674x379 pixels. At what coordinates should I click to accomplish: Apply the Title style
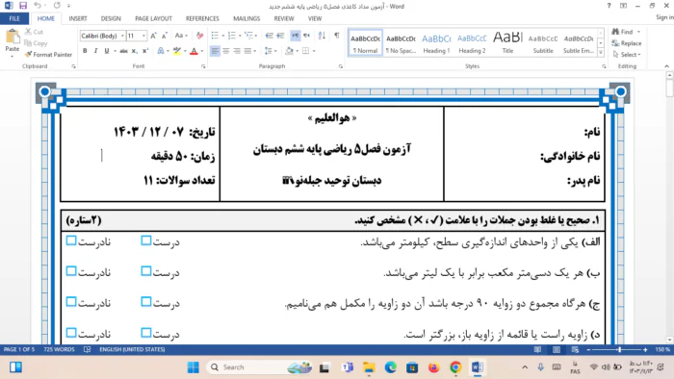point(507,43)
